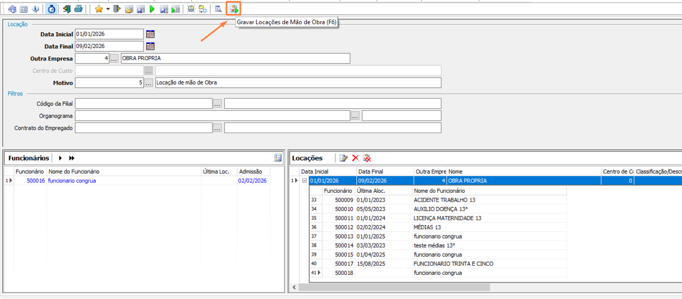Click the move single employee arrow

pos(60,158)
